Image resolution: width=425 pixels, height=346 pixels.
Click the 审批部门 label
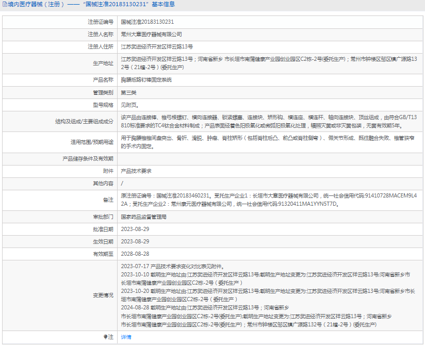[x=103, y=217]
